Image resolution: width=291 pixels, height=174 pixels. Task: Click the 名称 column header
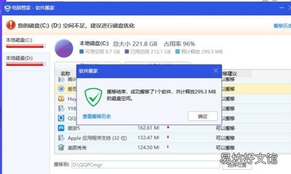click(65, 74)
